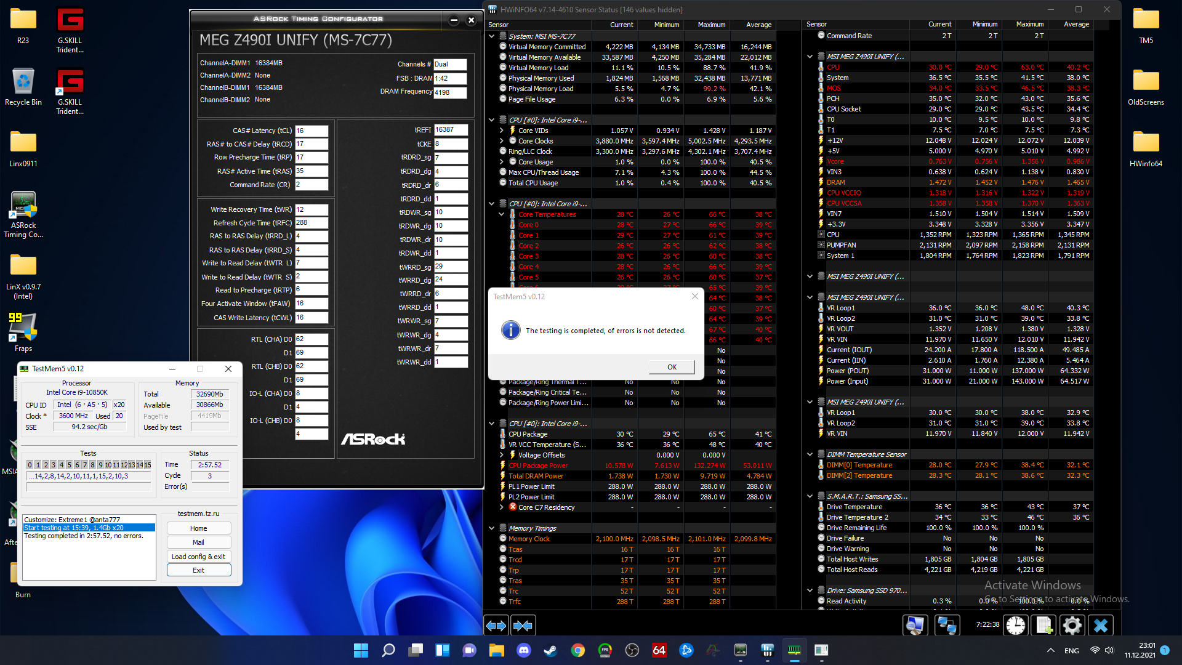1182x665 pixels.
Task: Click HWiNFO reset clock icon
Action: (1015, 626)
